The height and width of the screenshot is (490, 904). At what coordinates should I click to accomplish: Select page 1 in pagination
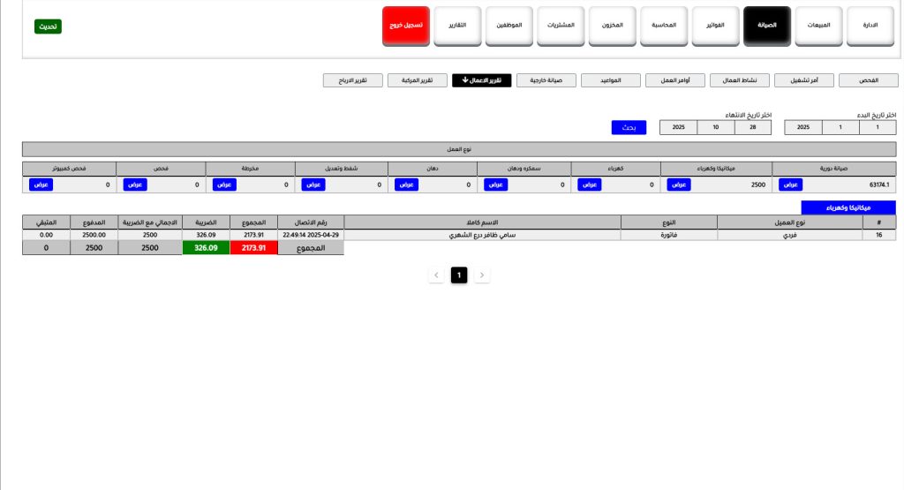[x=458, y=275]
